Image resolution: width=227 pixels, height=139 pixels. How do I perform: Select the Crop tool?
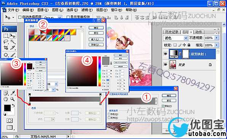(x=6, y=48)
